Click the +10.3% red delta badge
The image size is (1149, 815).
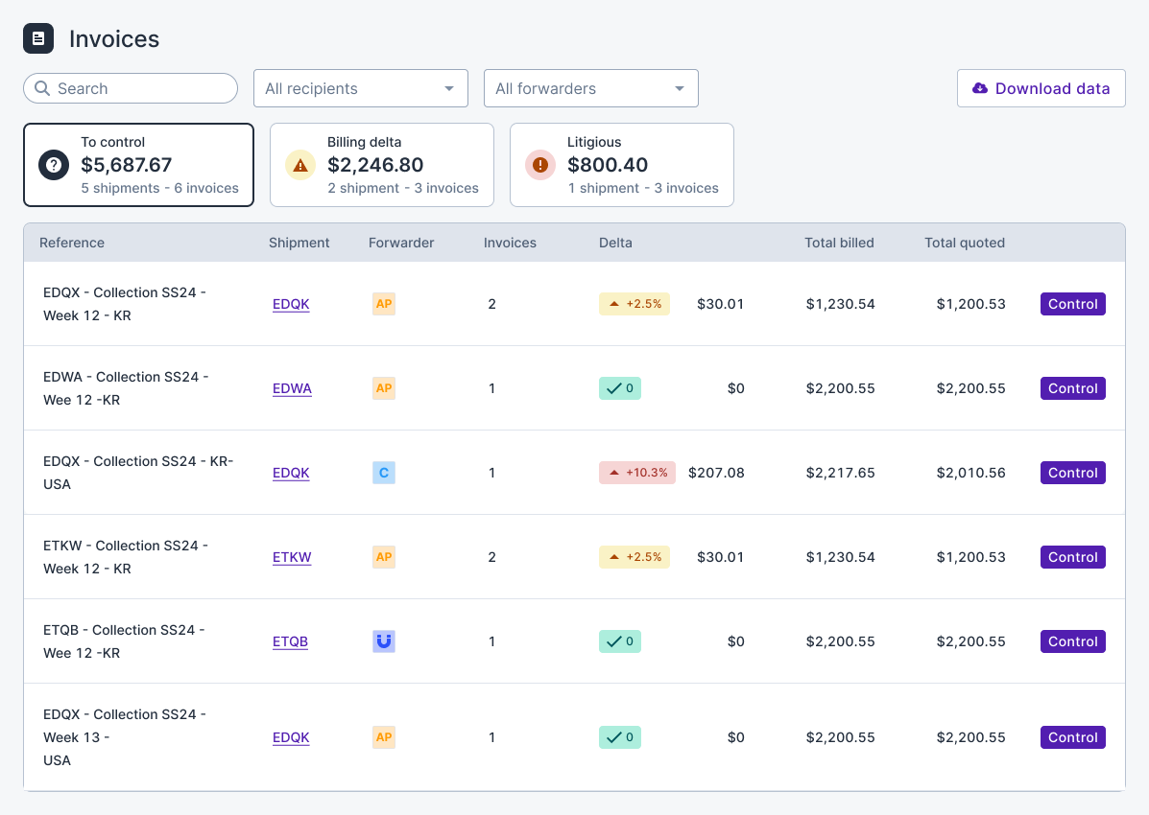pos(636,473)
